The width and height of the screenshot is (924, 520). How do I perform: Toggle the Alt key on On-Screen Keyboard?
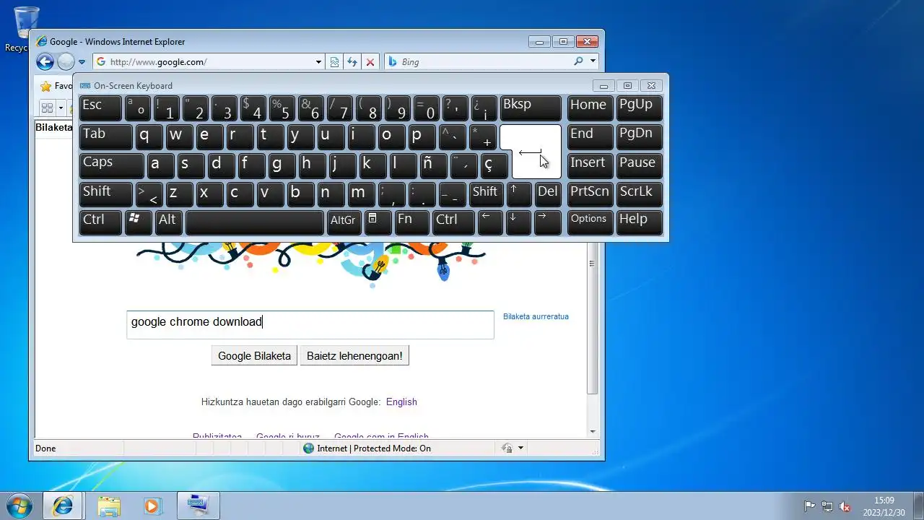167,223
